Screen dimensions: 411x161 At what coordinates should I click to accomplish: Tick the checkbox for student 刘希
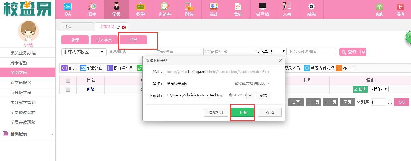(68, 89)
